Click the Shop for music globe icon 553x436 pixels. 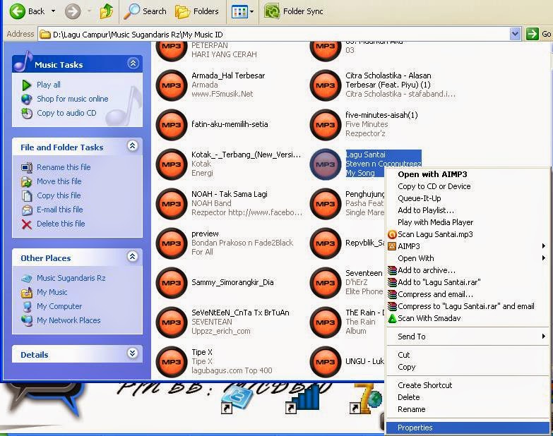coord(26,99)
